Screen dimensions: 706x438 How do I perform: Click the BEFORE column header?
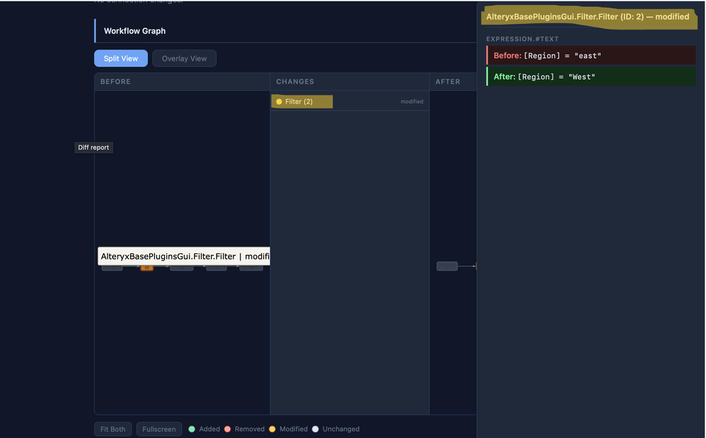tap(115, 81)
